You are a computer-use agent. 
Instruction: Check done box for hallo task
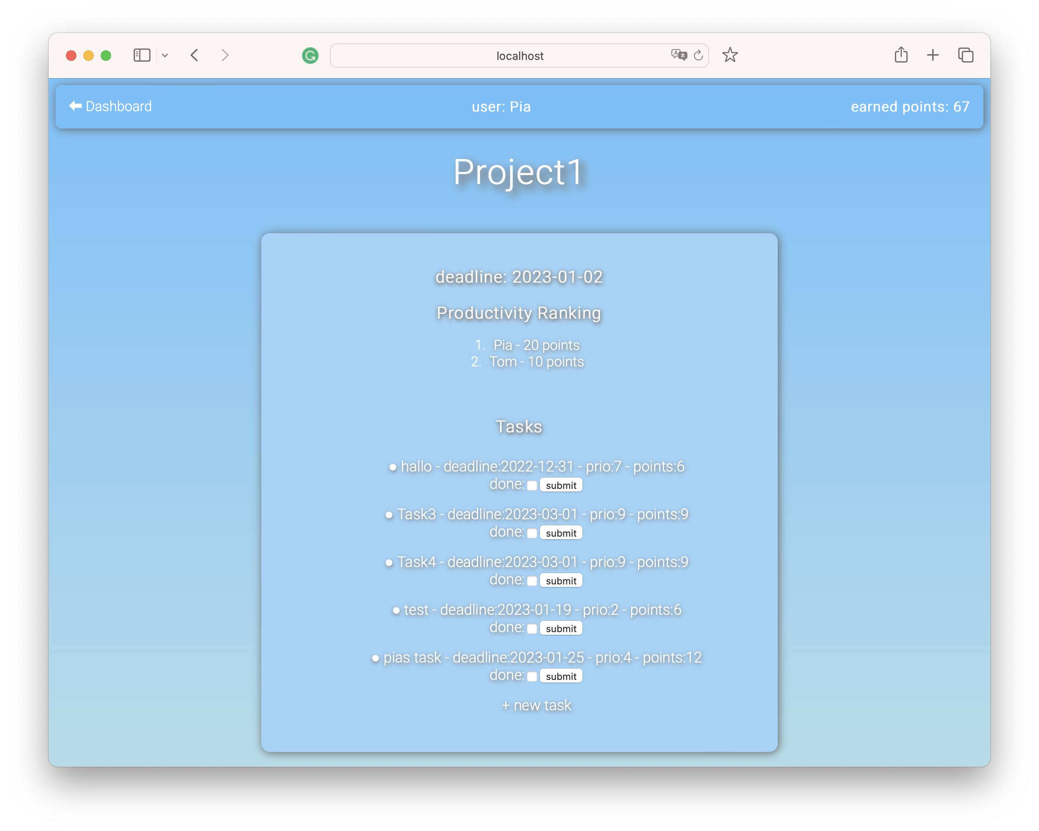click(532, 485)
